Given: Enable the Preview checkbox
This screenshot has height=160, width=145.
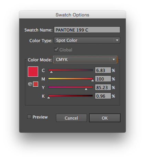Looking at the screenshot, I should [29, 117].
